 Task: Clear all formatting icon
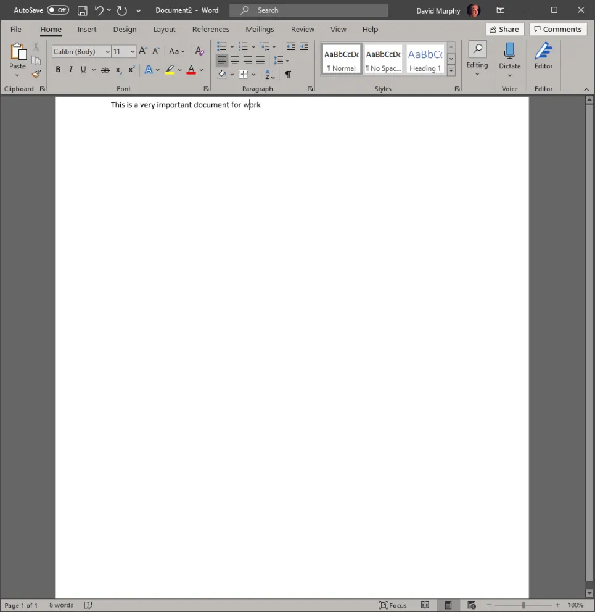(199, 51)
